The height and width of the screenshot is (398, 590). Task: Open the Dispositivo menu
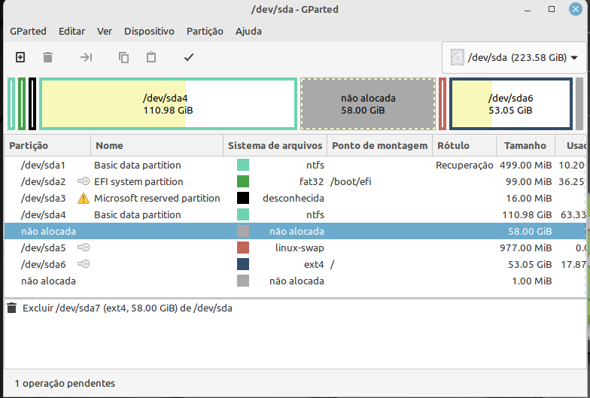149,32
